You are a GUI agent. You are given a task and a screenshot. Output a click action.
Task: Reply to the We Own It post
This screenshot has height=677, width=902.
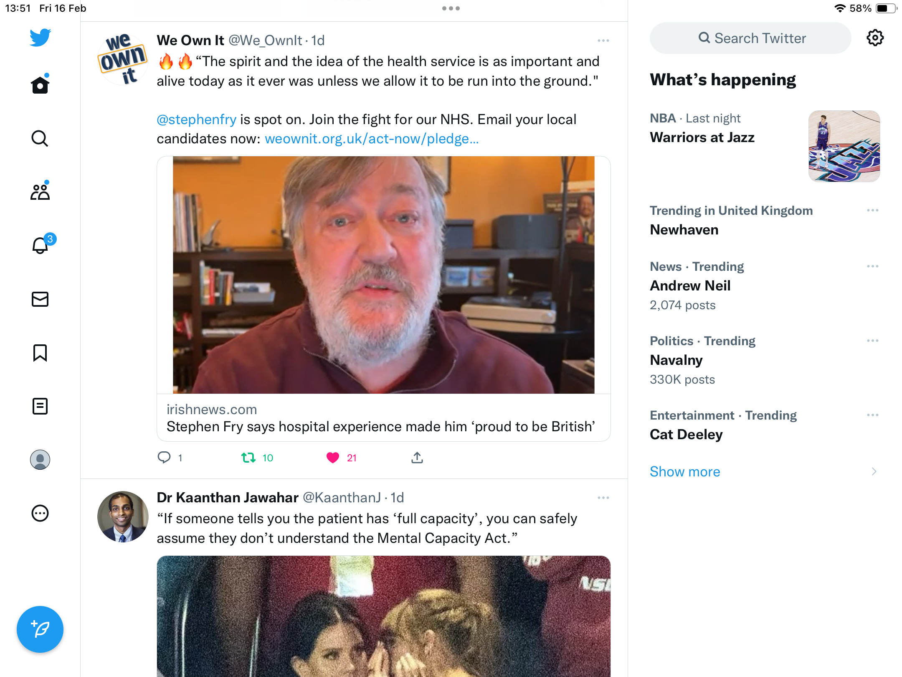164,458
